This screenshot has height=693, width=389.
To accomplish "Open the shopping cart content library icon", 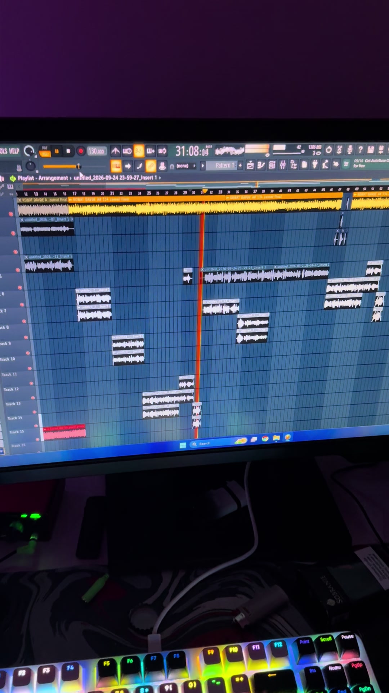I will (x=346, y=164).
